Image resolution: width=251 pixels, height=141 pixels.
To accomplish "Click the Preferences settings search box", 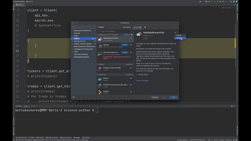I will click(x=84, y=27).
